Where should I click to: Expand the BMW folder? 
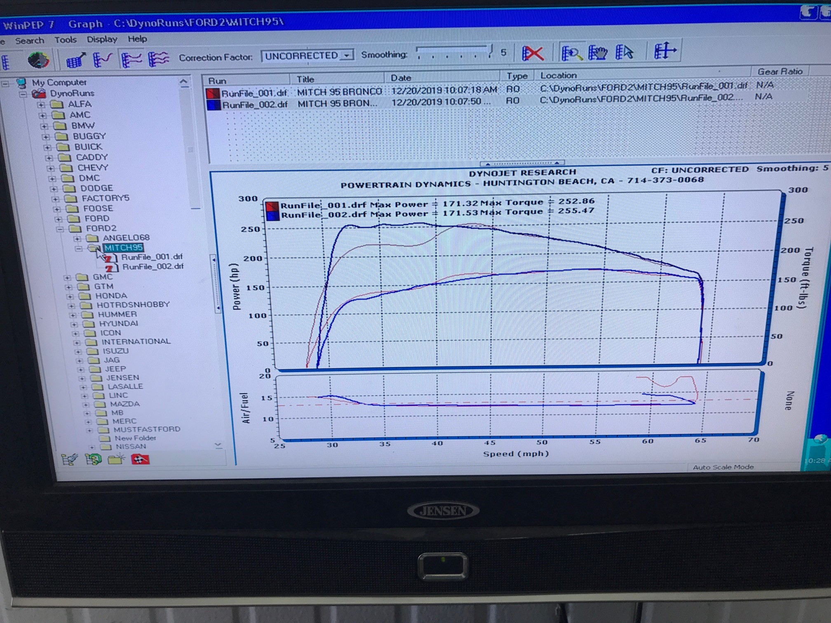(x=44, y=126)
